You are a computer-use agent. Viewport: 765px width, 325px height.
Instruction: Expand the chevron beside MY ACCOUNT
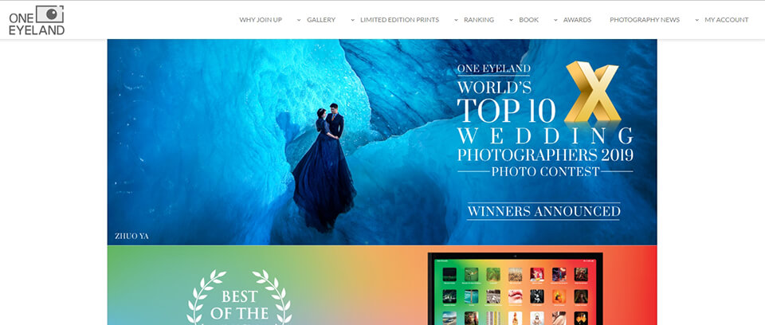[697, 20]
